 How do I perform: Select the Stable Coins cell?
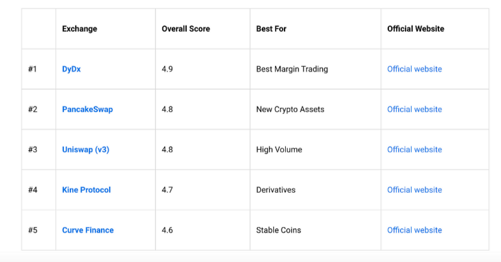coord(279,230)
